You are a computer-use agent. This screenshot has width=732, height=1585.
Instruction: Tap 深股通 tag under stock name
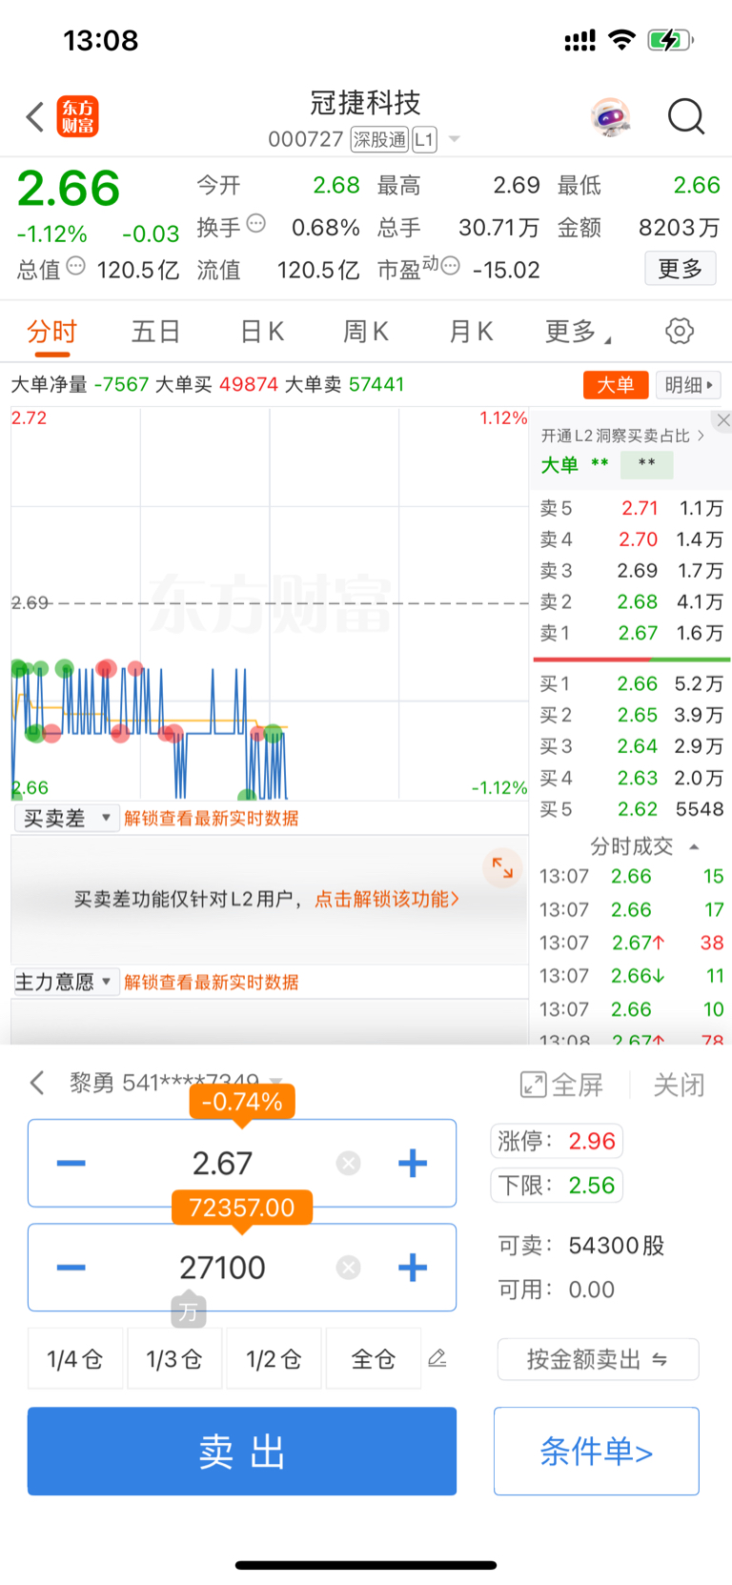coord(379,139)
